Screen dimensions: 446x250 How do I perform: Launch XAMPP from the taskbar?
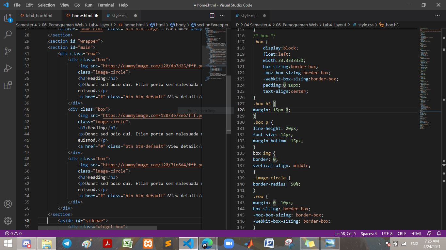147,243
